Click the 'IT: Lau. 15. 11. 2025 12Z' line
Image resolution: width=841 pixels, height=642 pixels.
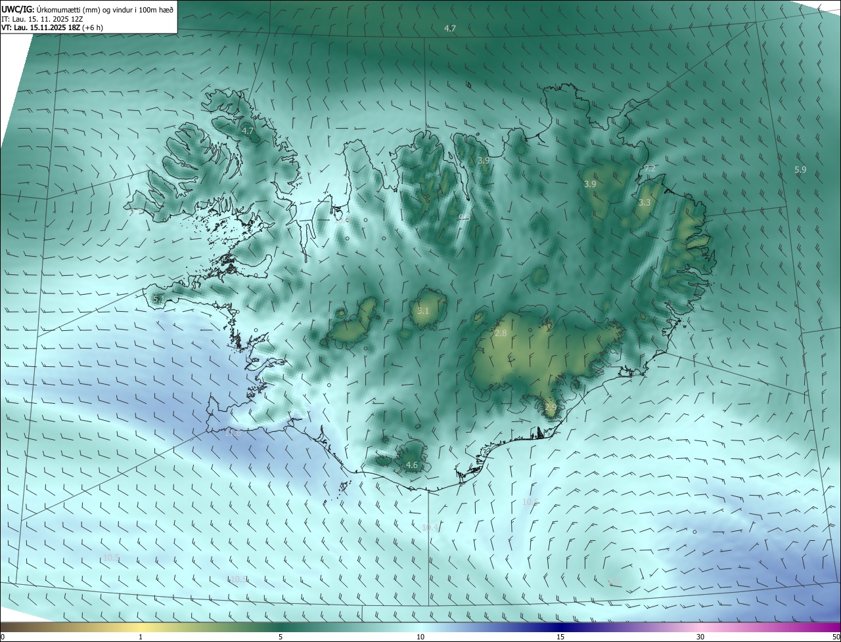coord(42,18)
